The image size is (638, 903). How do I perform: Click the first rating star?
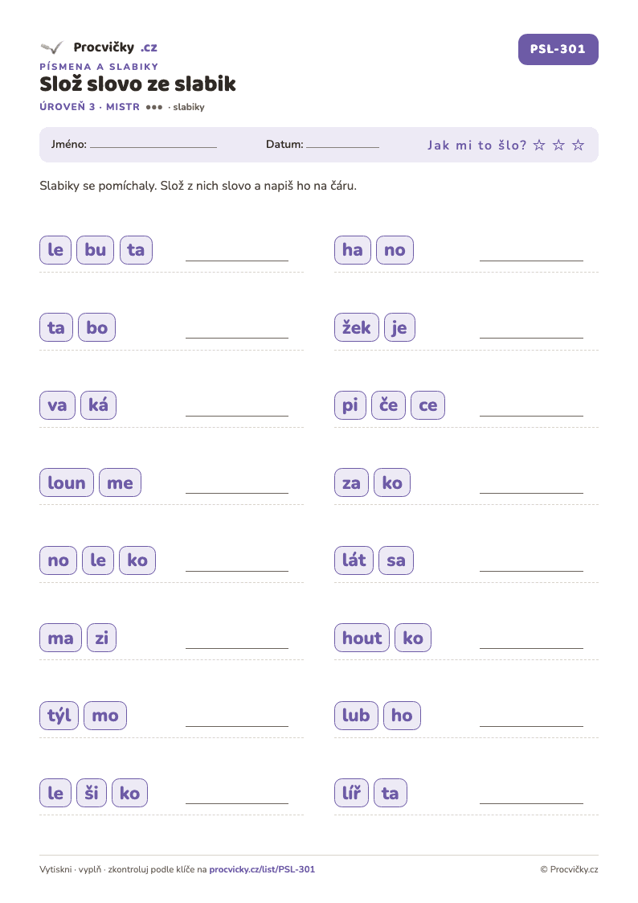click(539, 145)
